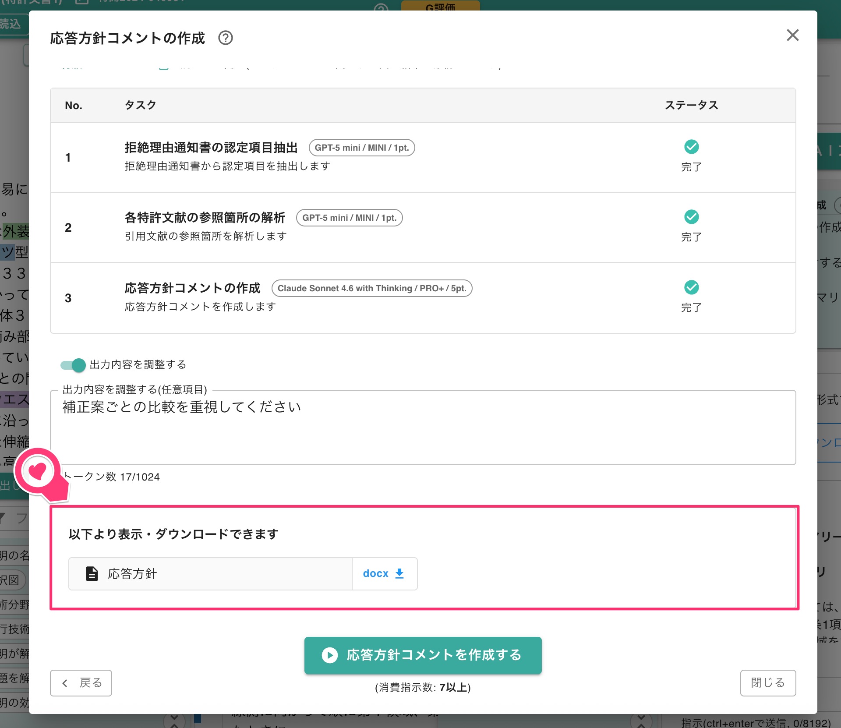Click the play icon on the create button

pyautogui.click(x=330, y=655)
